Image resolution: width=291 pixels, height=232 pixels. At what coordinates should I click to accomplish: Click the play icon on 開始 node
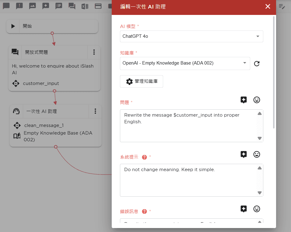click(x=13, y=26)
